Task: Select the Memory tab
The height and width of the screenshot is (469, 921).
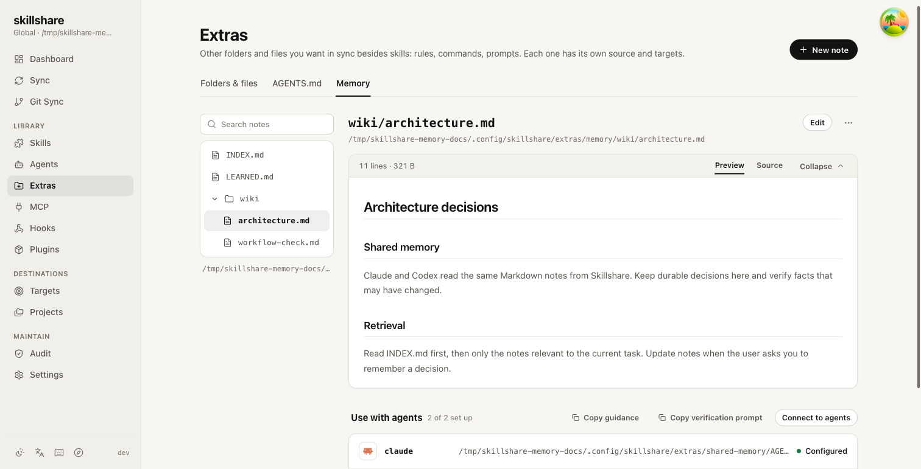Action: pos(353,83)
